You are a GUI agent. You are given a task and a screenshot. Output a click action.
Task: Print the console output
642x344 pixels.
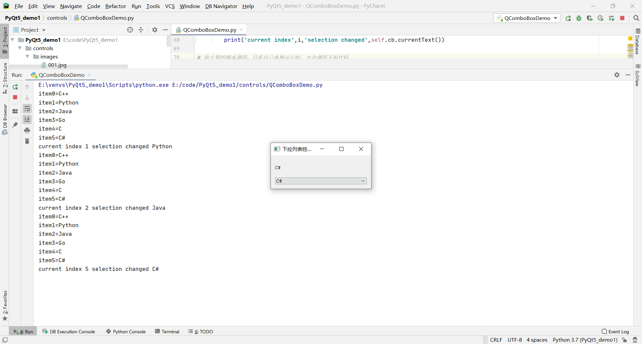(27, 130)
